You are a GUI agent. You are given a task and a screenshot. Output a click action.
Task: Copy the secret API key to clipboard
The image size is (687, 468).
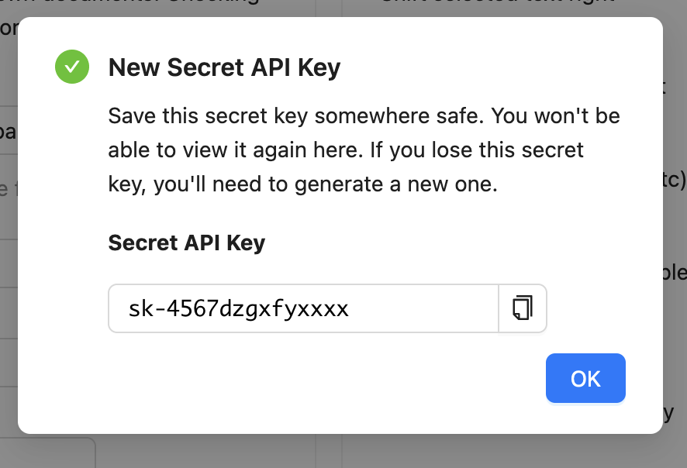(x=523, y=308)
